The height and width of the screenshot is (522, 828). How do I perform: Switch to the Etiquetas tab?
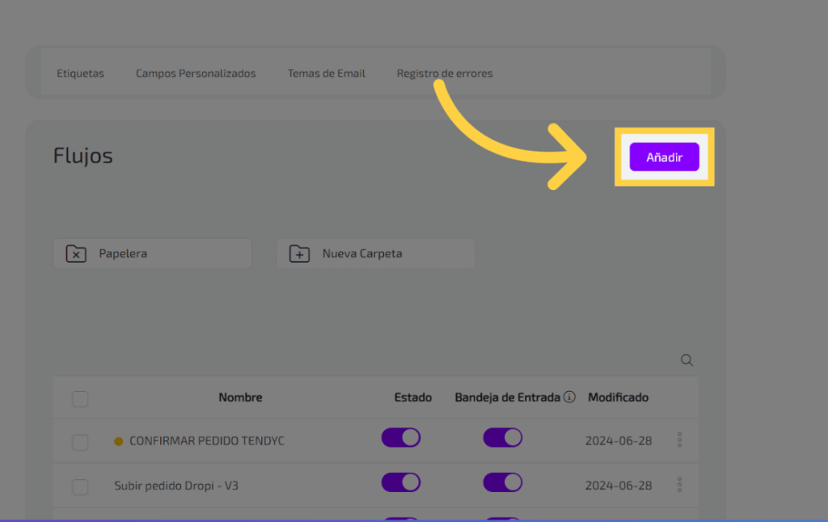click(x=80, y=74)
